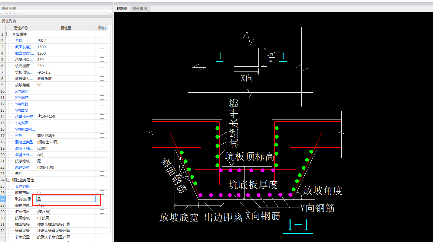
Task: Click the (集水坑) 汇总信息 value
Action: coord(66,212)
